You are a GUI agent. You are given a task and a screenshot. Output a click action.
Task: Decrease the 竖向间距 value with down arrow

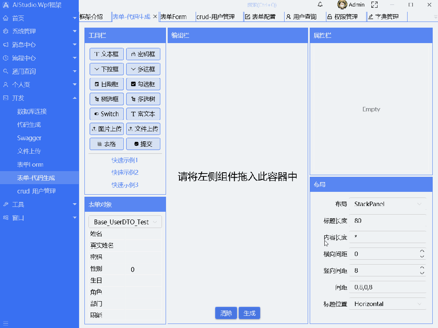click(x=422, y=273)
